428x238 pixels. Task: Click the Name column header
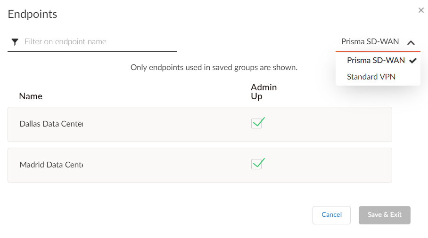click(x=31, y=96)
